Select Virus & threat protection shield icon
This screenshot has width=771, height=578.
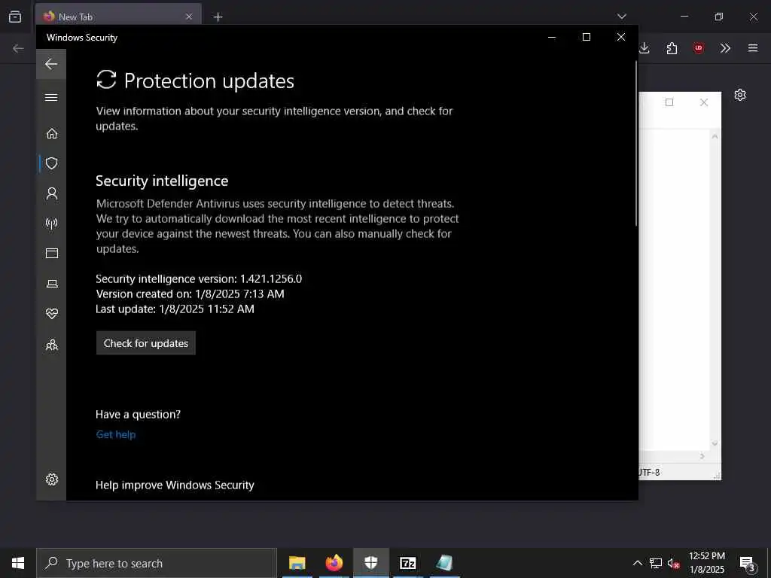[x=52, y=163]
